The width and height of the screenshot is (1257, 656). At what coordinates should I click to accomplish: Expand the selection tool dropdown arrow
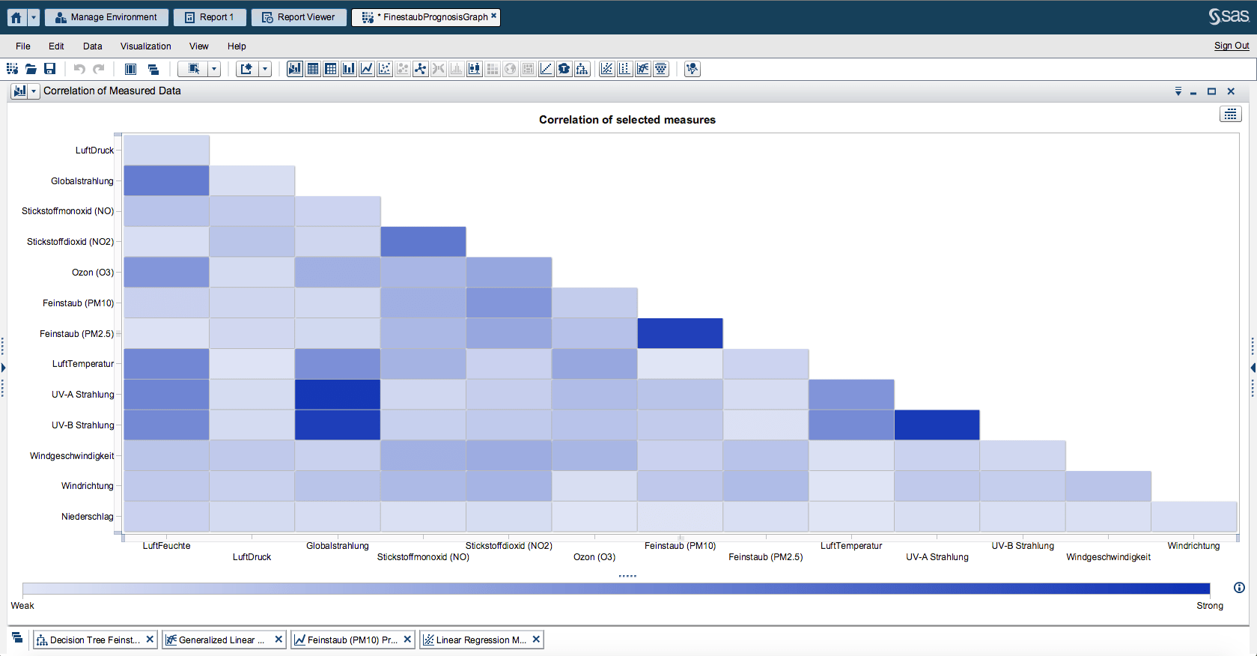214,69
